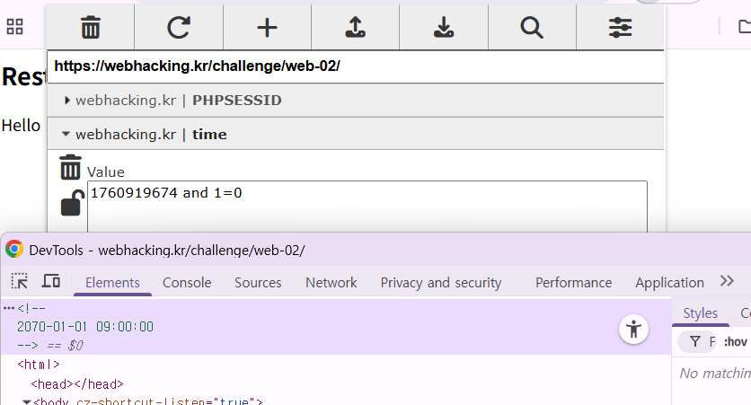Click the import cookies icon

[x=356, y=28]
